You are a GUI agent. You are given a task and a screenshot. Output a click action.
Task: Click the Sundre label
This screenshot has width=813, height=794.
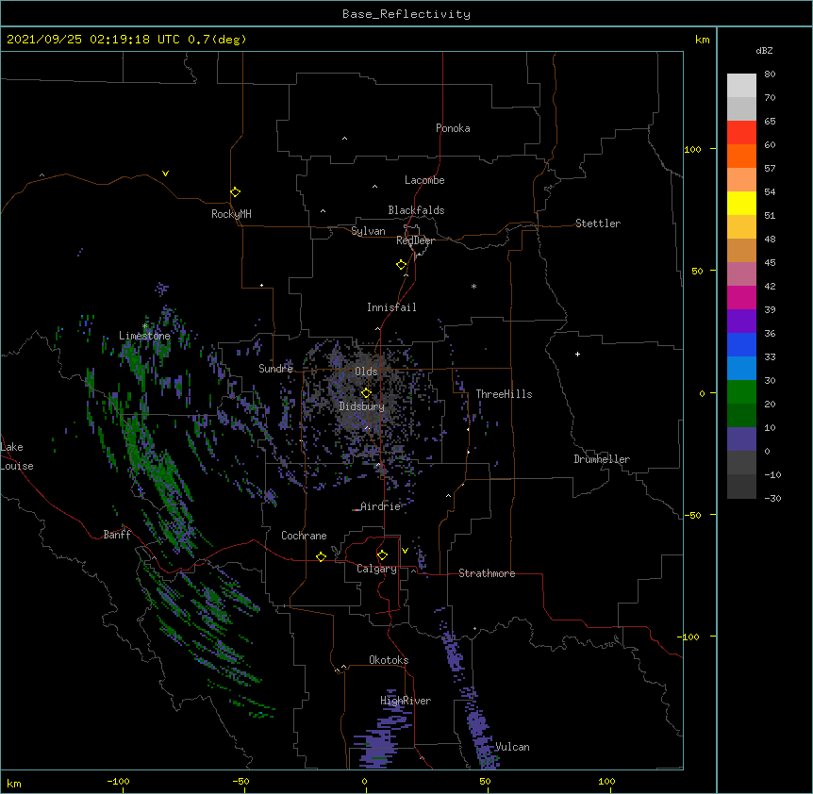pyautogui.click(x=275, y=369)
